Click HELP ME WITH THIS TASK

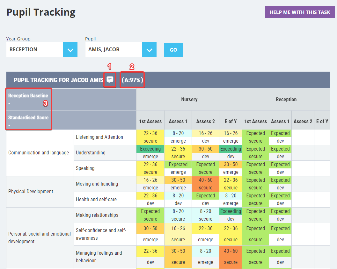click(x=299, y=12)
